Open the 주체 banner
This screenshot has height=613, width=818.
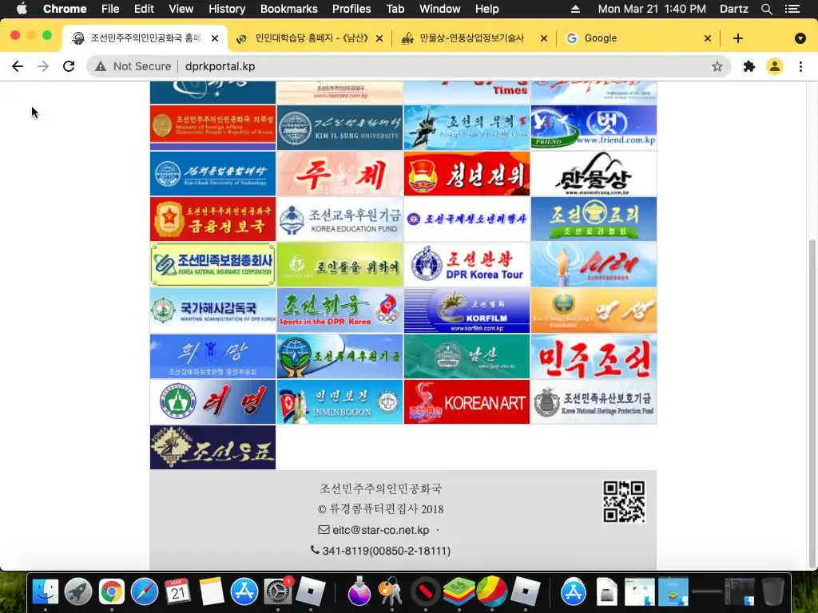(340, 173)
